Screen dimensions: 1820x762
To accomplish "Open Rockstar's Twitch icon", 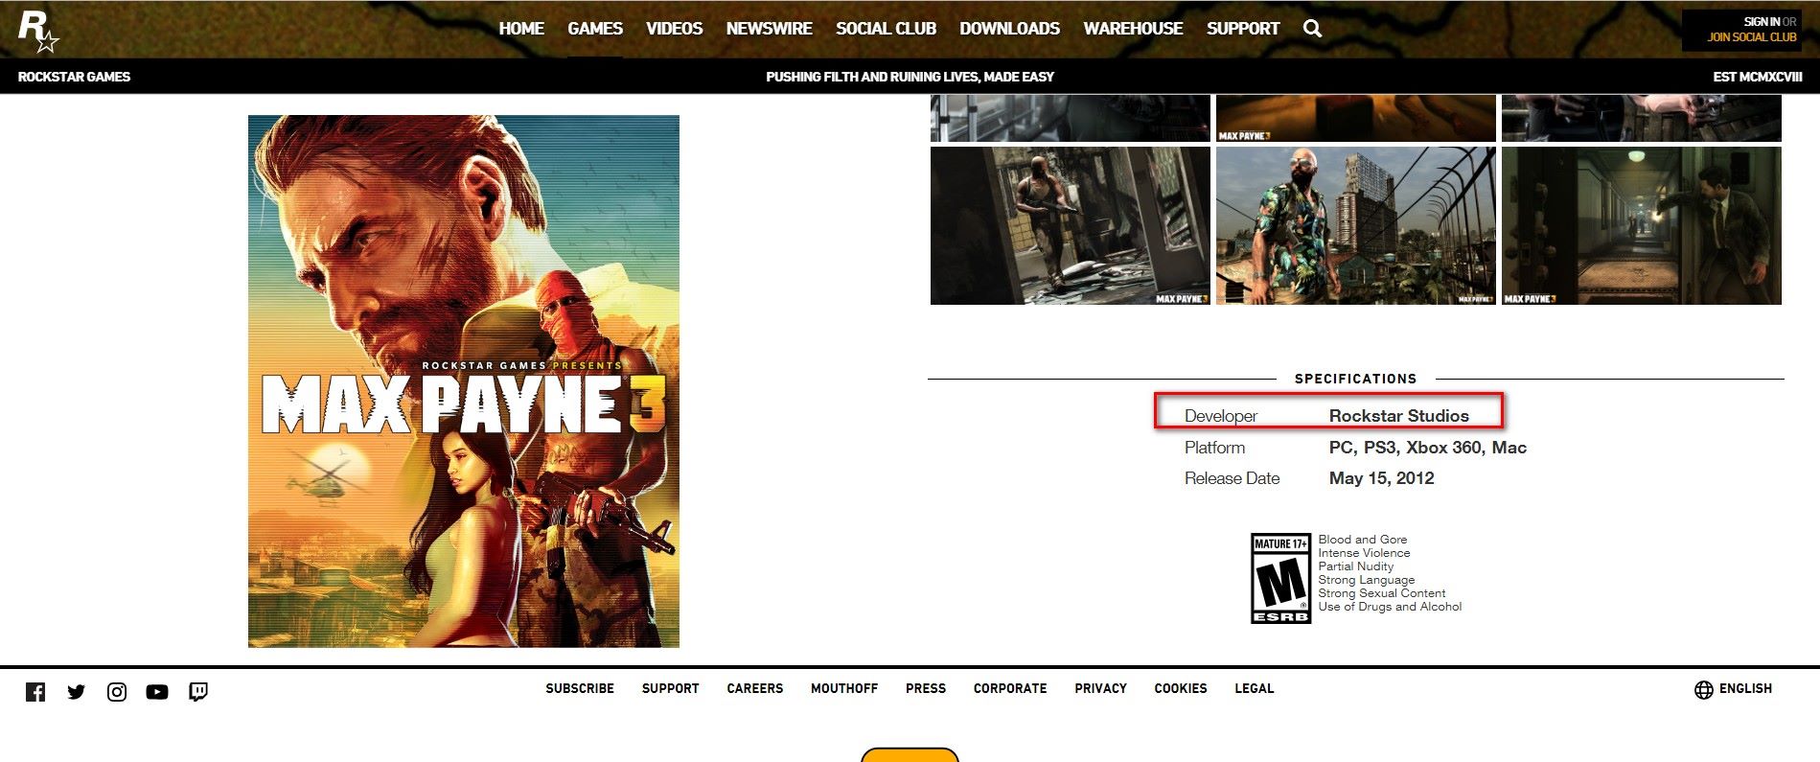I will (198, 692).
